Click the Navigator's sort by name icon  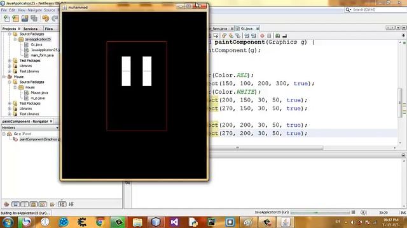click(62, 204)
